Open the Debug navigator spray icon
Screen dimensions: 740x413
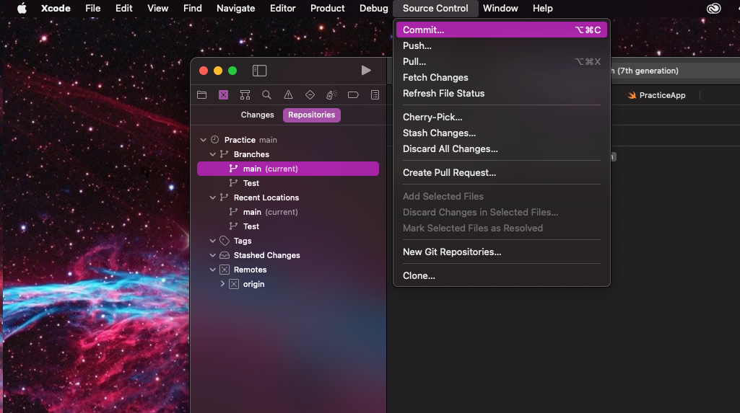[331, 94]
